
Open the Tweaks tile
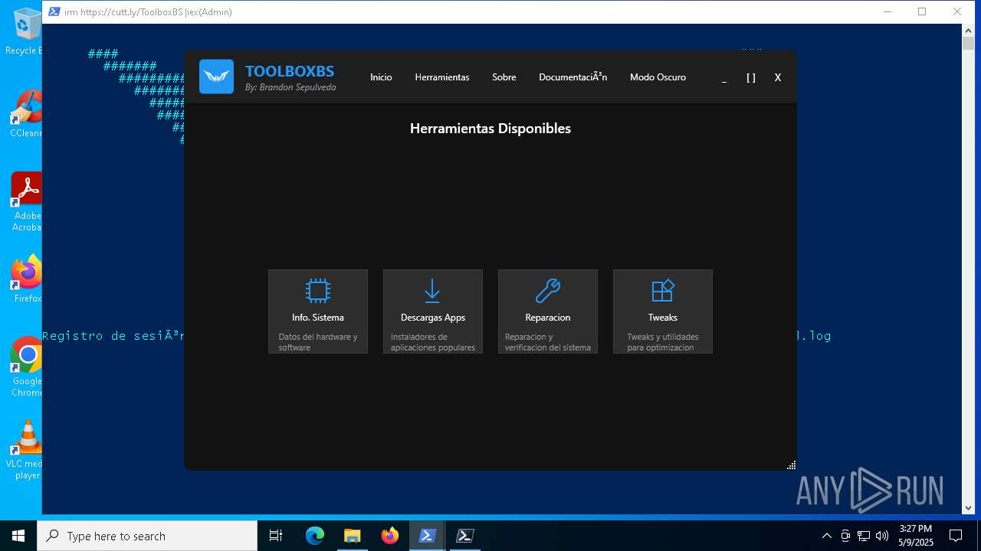click(x=663, y=311)
